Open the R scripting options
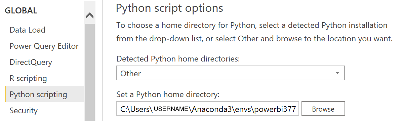This screenshot has width=404, height=121. [x=28, y=78]
